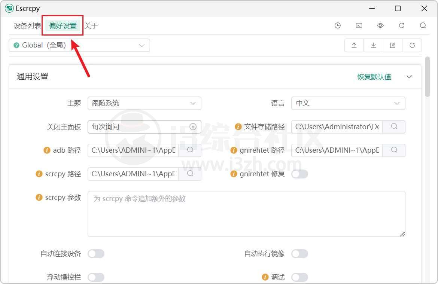Click the scrcpy 参数 text area
Viewport: 438px width, 284px height.
pos(246,214)
